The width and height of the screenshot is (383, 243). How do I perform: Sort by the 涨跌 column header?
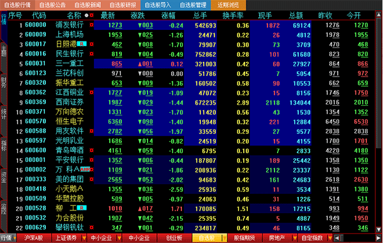click(x=138, y=15)
